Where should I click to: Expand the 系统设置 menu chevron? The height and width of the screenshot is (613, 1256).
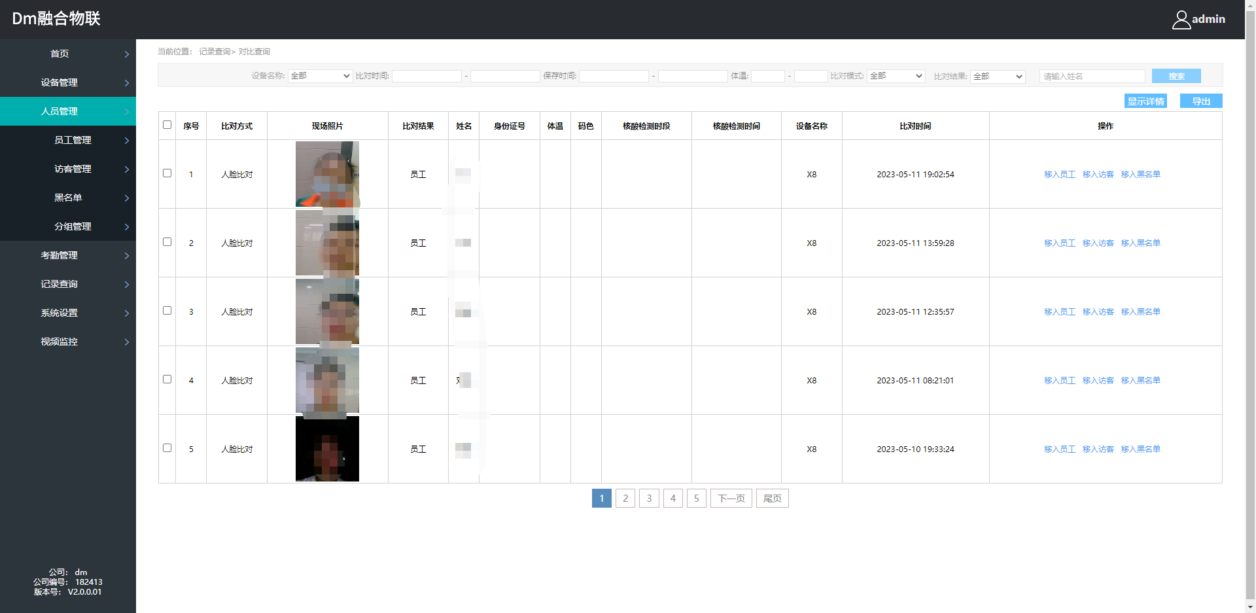pyautogui.click(x=127, y=313)
